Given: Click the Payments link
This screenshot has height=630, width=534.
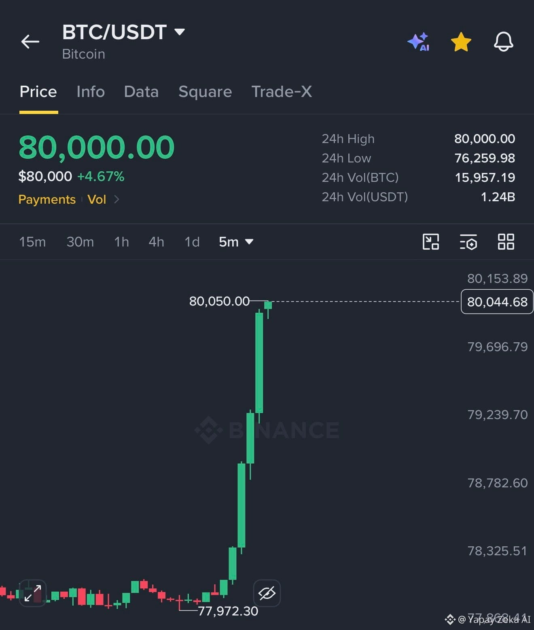Looking at the screenshot, I should [x=47, y=199].
